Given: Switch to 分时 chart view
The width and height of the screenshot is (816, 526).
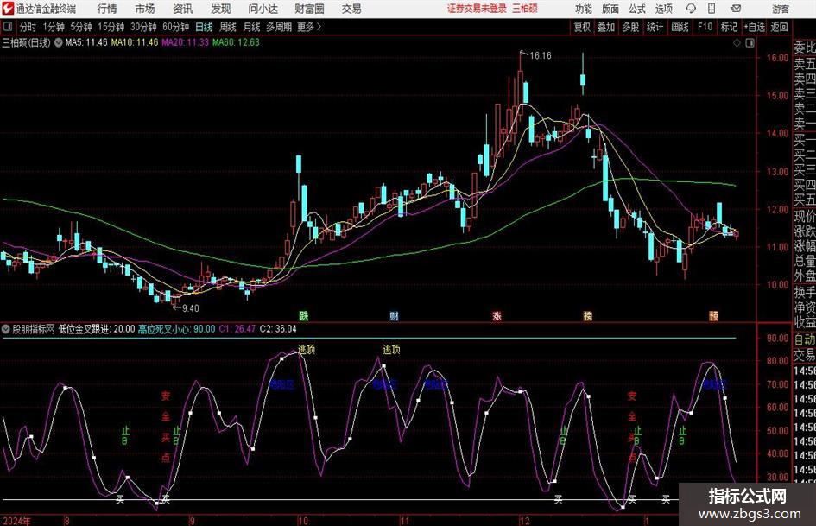Looking at the screenshot, I should pyautogui.click(x=28, y=27).
